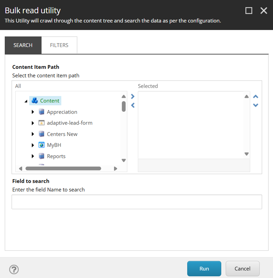Maximize the Bulk read utility dialog

tap(249, 11)
